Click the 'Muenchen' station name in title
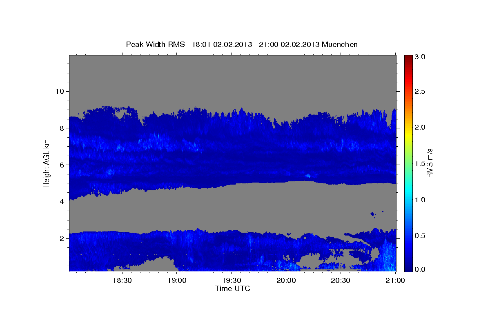Screen dimensions: 490x326 340,44
